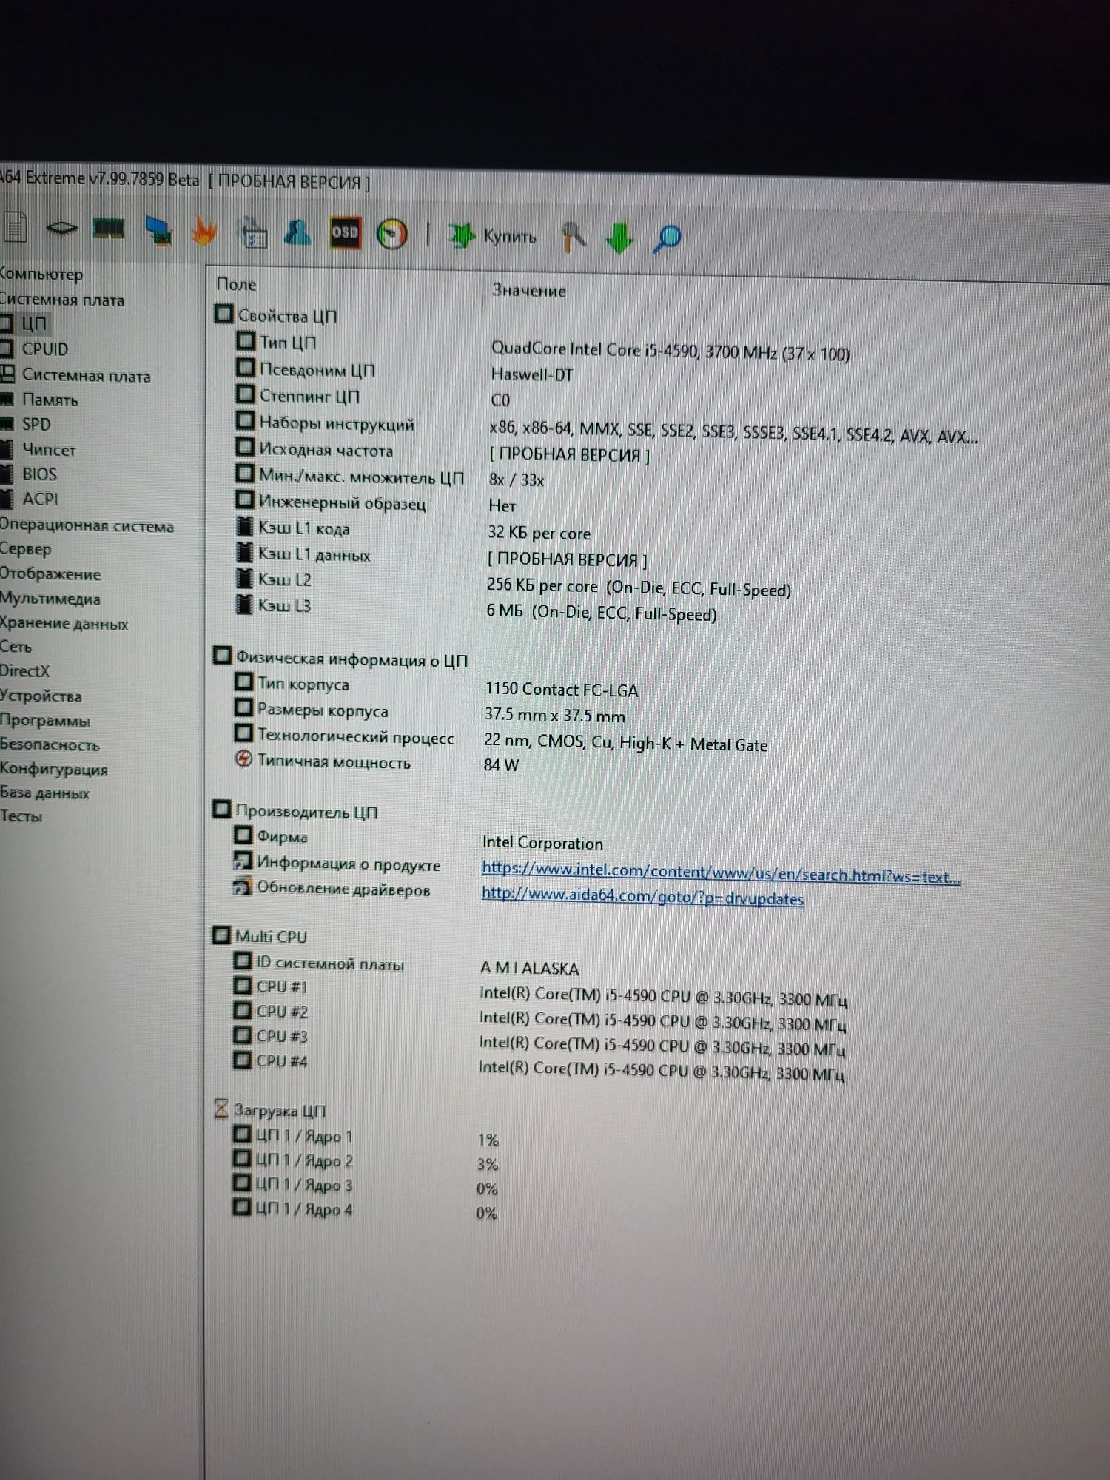Select the Наборы инструкций row label
The image size is (1110, 1480).
(336, 424)
